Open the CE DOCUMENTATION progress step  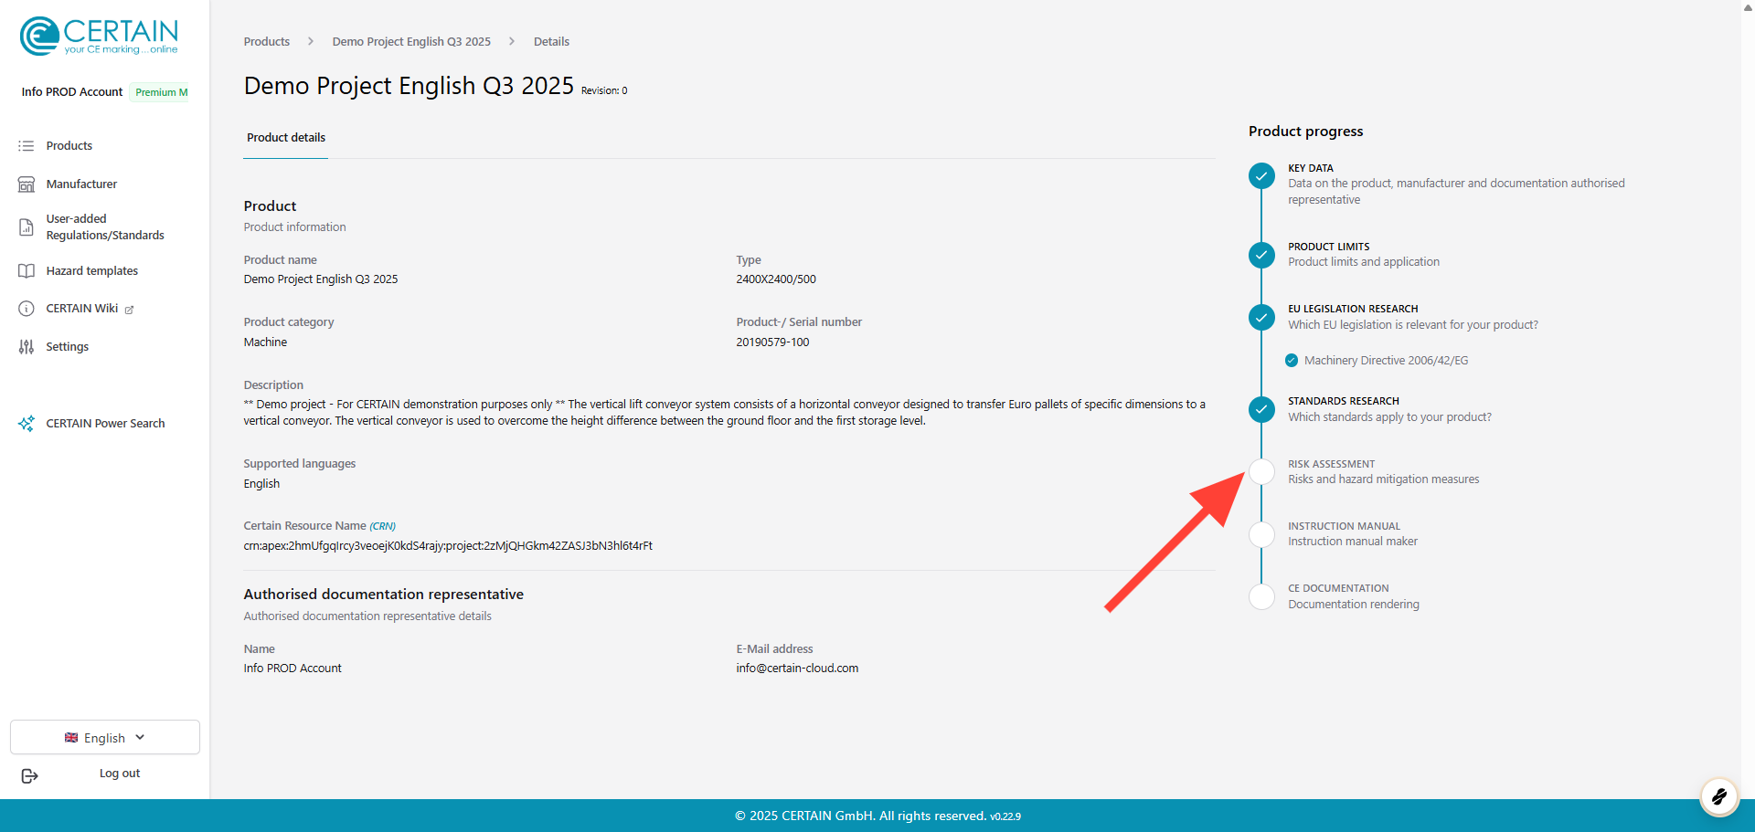click(1338, 588)
